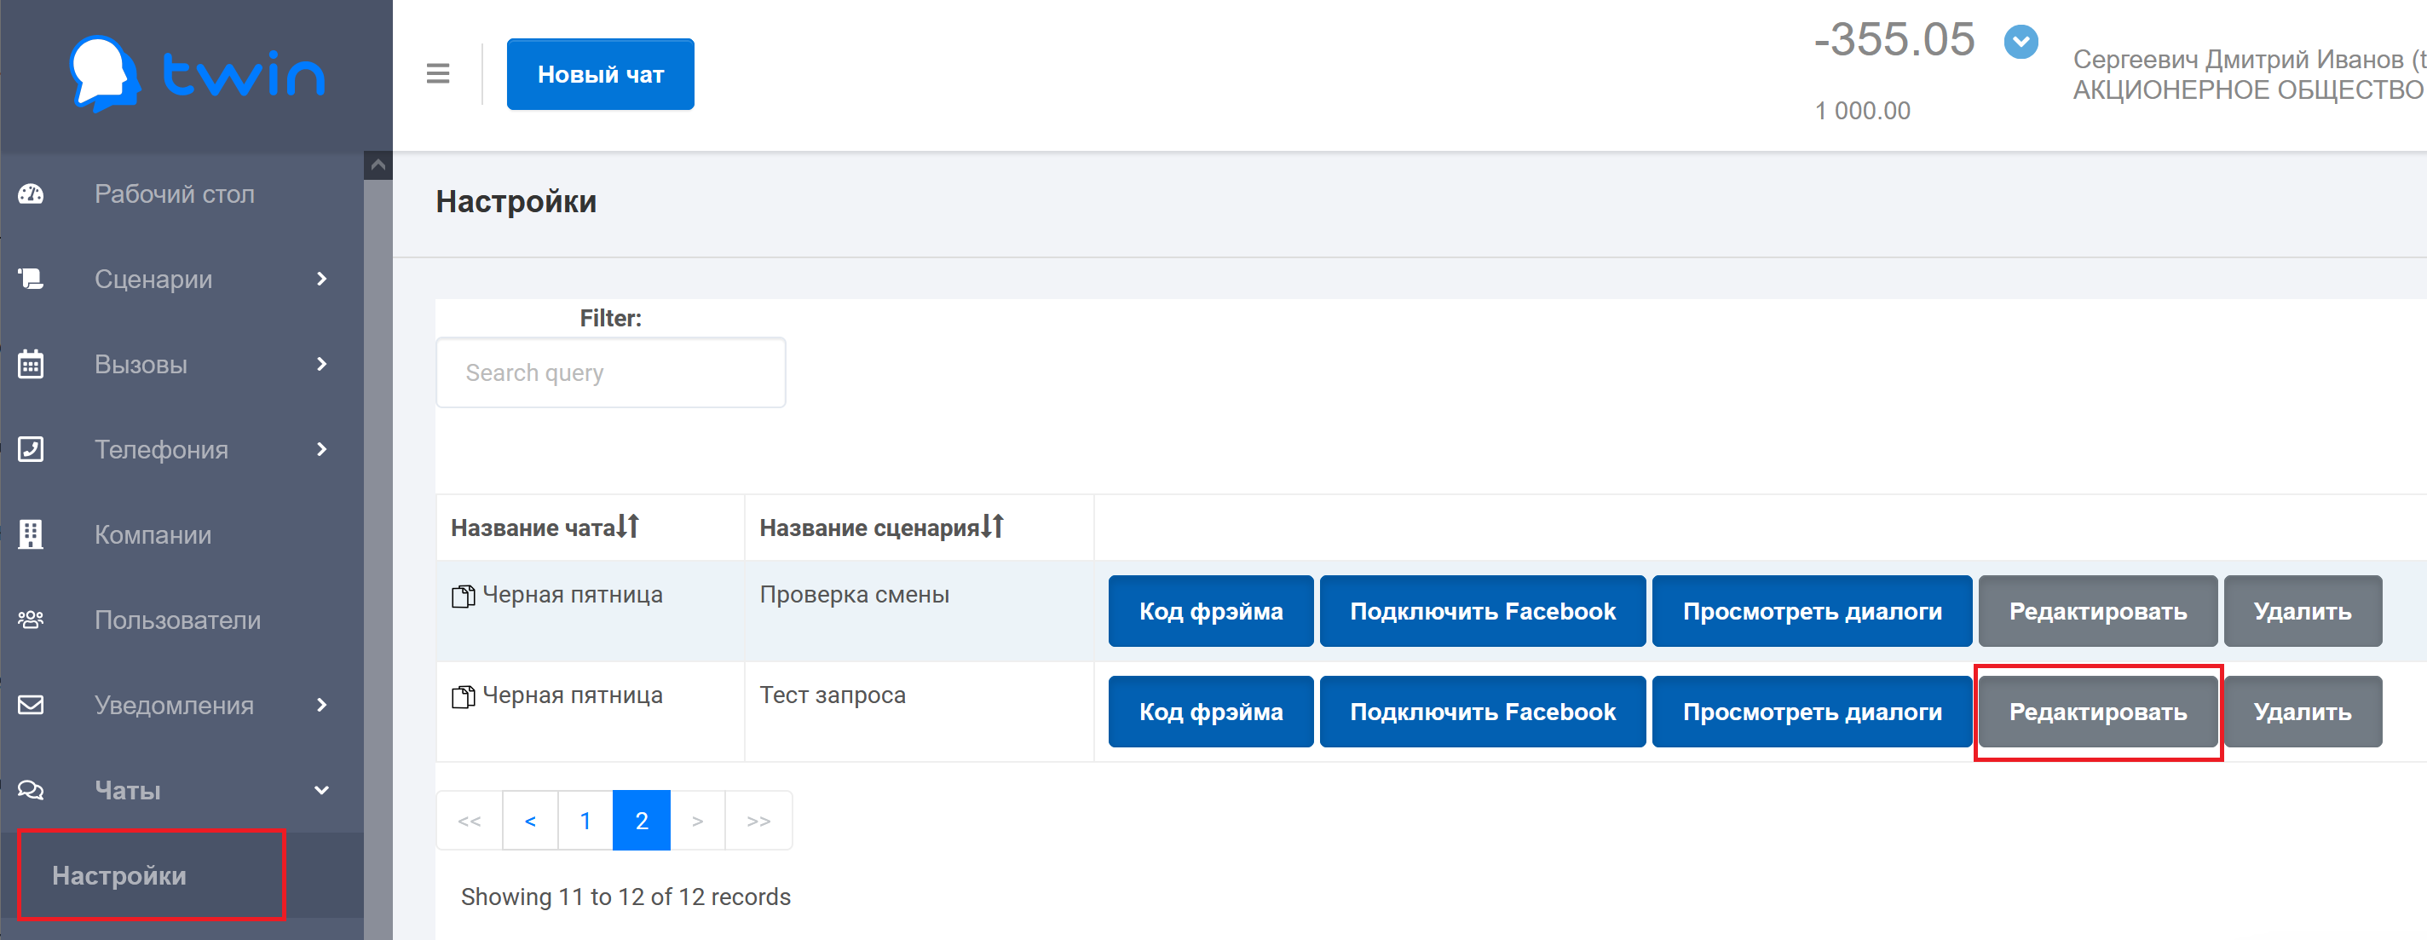Open Чаты menu label
Screen dimensions: 2427x940
tap(127, 790)
